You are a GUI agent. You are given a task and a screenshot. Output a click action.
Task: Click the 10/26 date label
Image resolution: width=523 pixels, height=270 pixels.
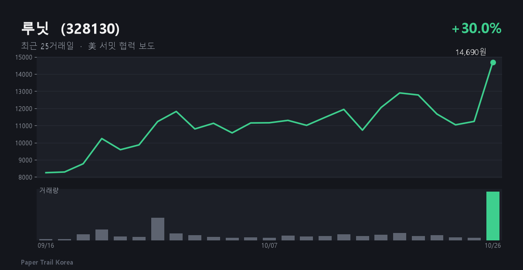click(x=493, y=246)
